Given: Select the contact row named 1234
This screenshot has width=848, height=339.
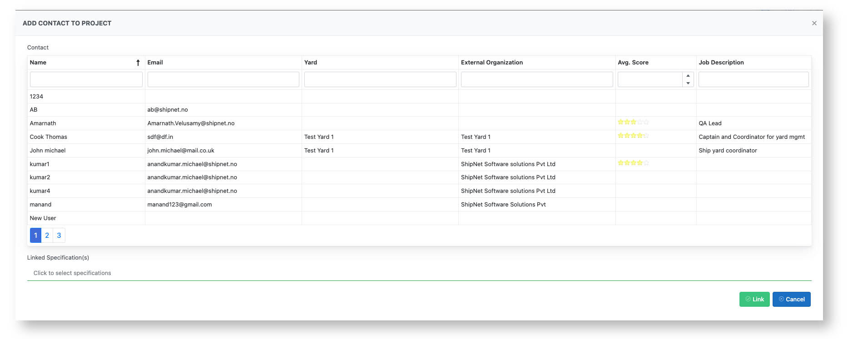Looking at the screenshot, I should pyautogui.click(x=419, y=97).
